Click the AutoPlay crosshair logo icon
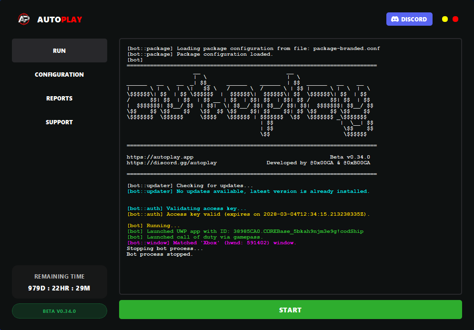 (23, 19)
